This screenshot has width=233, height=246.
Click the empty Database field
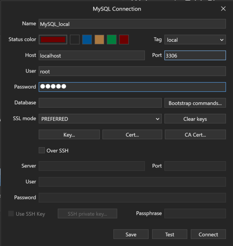100,103
